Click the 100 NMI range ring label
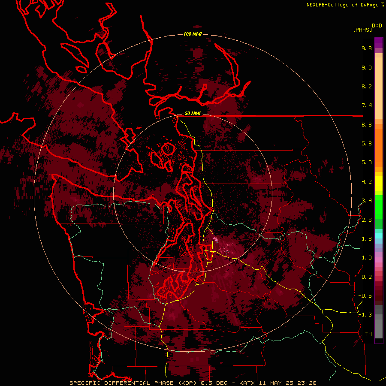Screen dimensions: 386x386 (x=193, y=34)
